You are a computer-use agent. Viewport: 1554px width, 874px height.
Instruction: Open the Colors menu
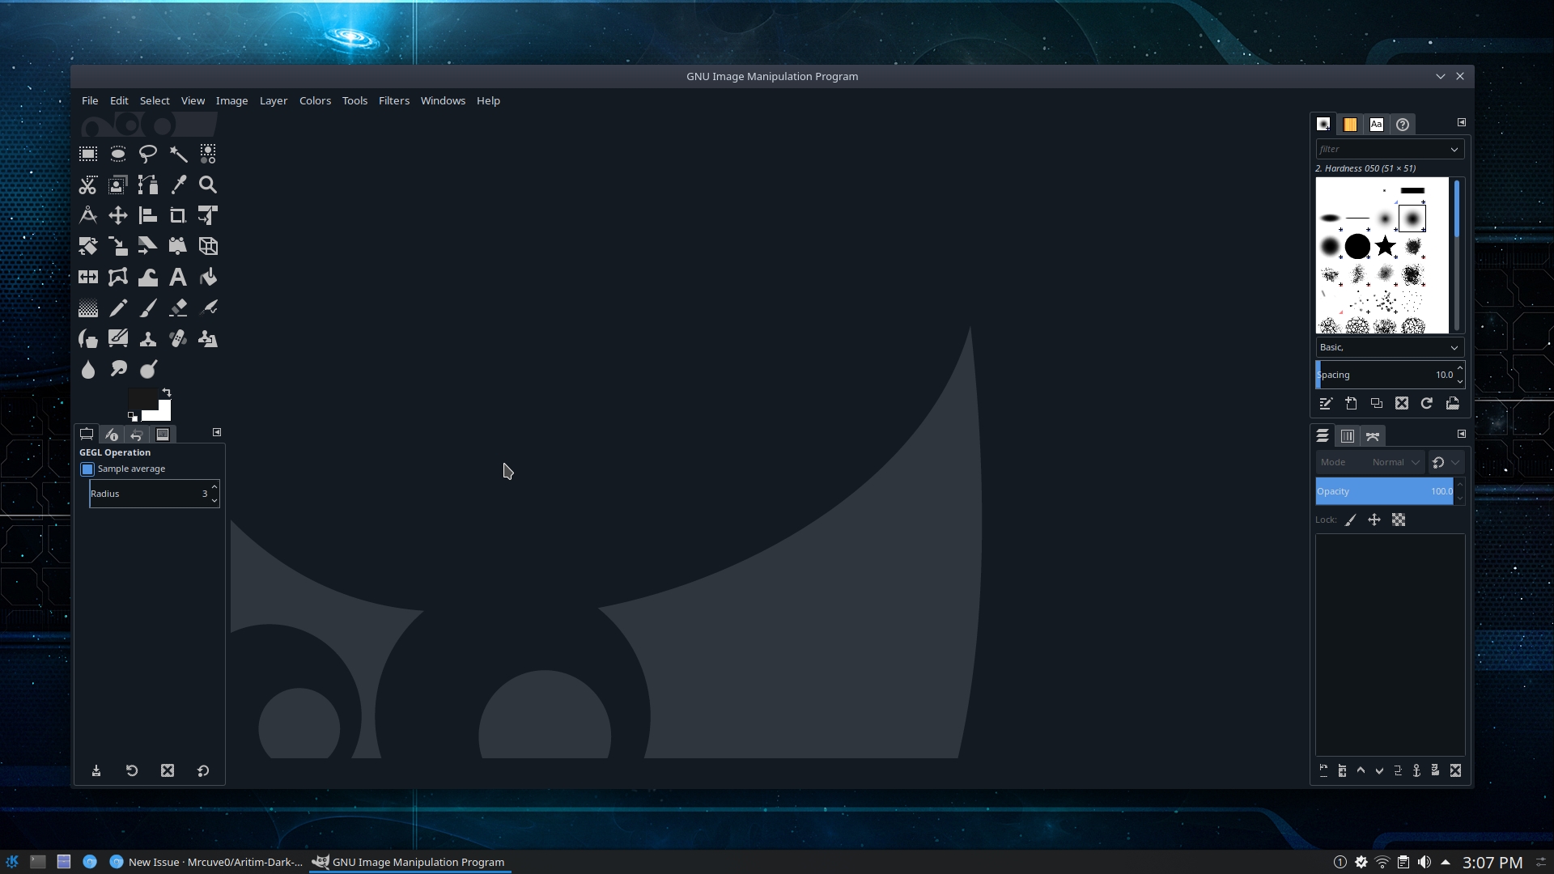pos(315,100)
